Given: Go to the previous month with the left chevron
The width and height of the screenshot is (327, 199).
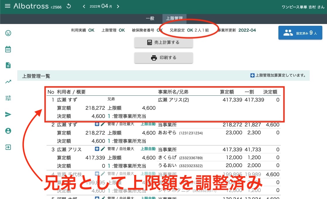Looking at the screenshot, I should pos(84,6).
